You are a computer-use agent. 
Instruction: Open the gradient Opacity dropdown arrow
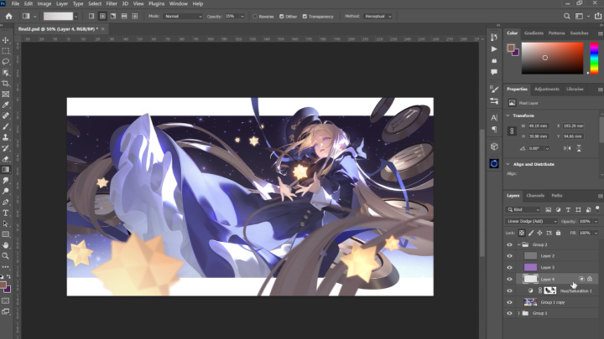242,17
